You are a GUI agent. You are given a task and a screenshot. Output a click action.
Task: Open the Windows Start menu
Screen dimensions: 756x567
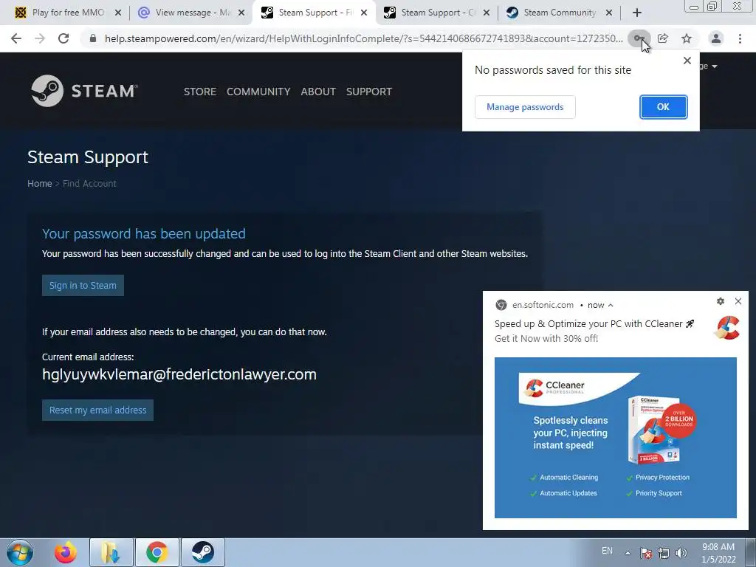point(20,552)
